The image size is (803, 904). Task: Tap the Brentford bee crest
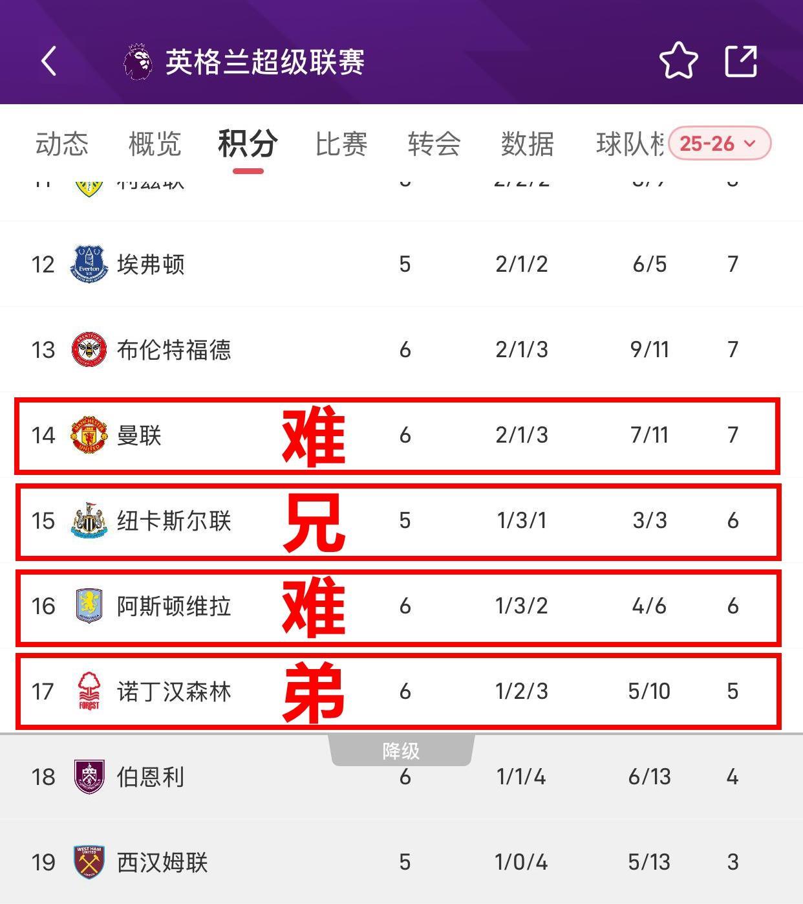(89, 349)
